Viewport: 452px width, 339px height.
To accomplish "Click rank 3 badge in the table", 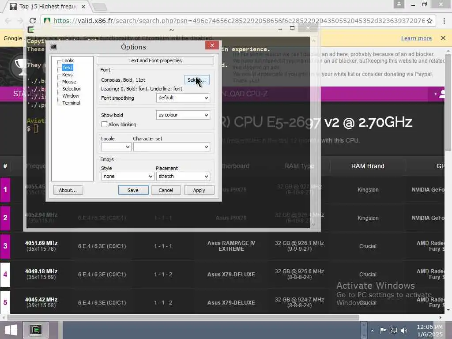I will [x=5, y=246].
